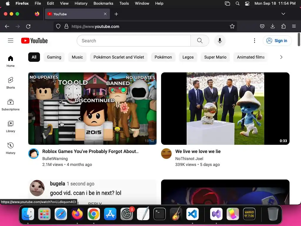This screenshot has height=226, width=301.
Task: Select the Legos filter chip
Action: 188,57
